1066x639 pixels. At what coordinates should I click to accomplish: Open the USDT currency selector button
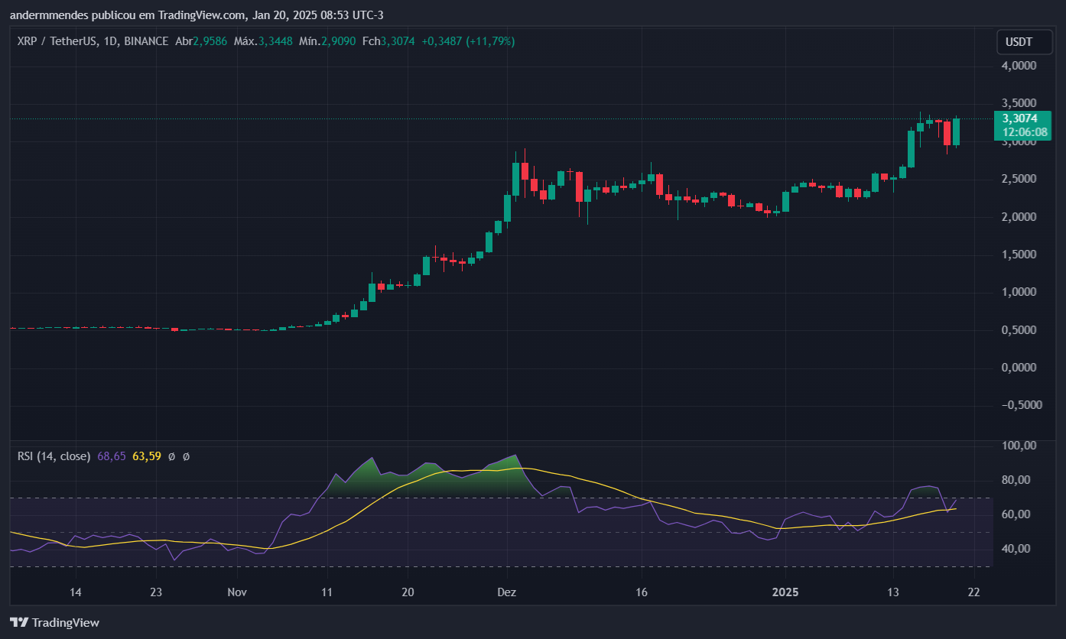tap(1025, 42)
